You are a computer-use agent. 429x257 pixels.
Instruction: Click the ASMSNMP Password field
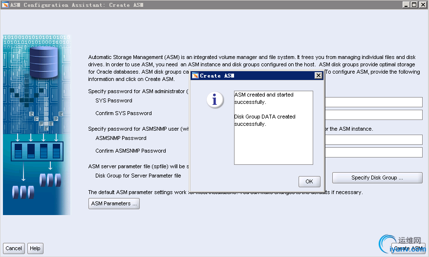point(373,139)
